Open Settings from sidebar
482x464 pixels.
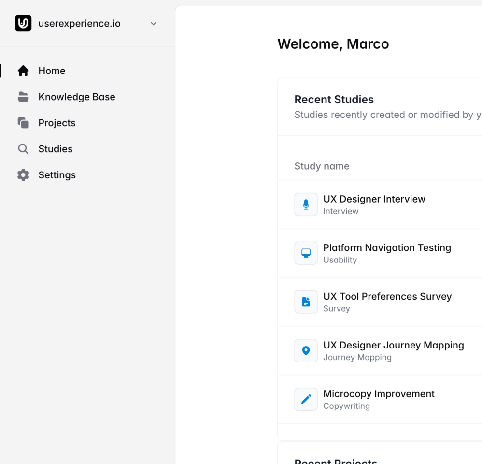point(57,175)
